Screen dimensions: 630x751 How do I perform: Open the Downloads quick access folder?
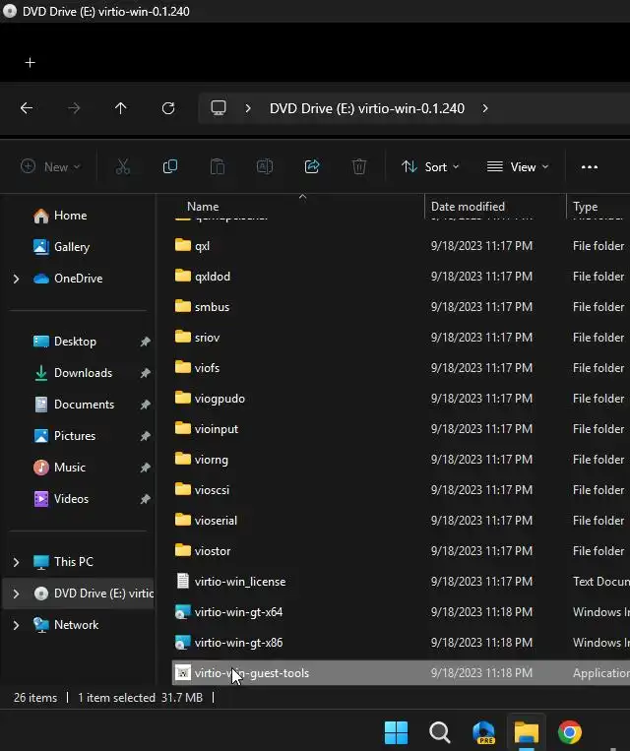[73, 373]
